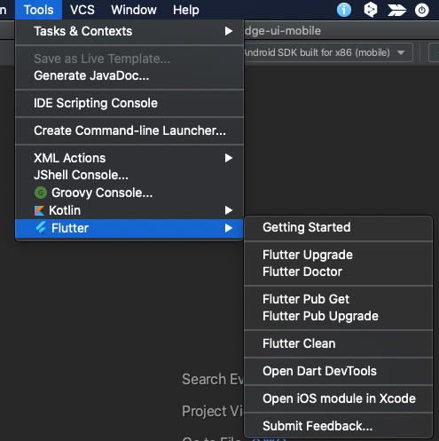This screenshot has height=441, width=439.
Task: Choose Generate JavaDoc... from Tools menu
Action: pos(129,75)
